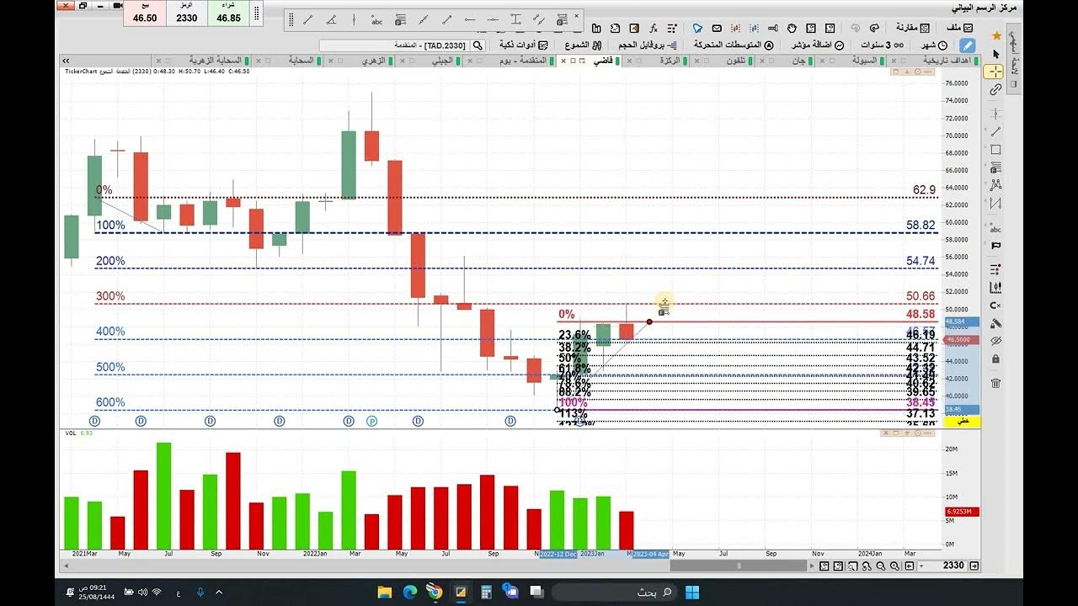
Task: Select the trend line tool in the right sidebar
Action: pyautogui.click(x=995, y=131)
